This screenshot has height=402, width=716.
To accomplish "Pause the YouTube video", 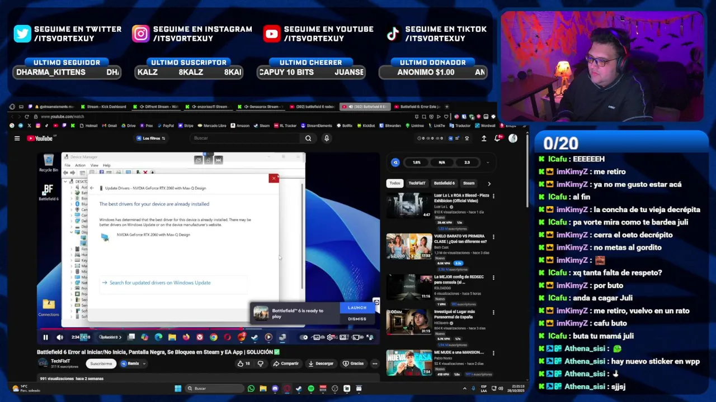I will coord(46,337).
